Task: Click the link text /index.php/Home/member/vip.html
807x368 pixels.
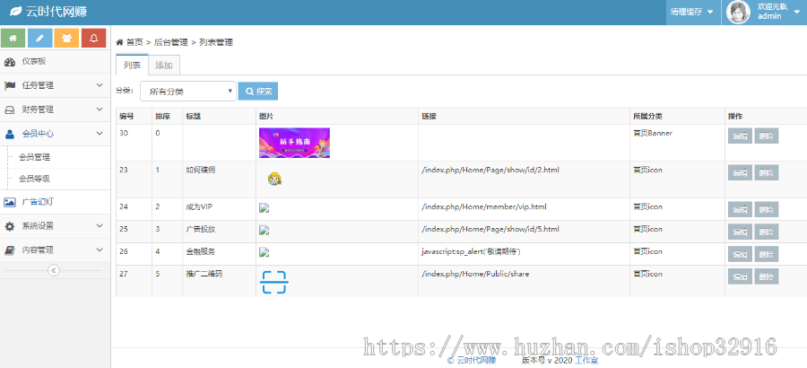Action: [484, 206]
